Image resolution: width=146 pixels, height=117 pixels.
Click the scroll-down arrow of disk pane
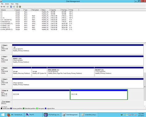tap(145, 106)
